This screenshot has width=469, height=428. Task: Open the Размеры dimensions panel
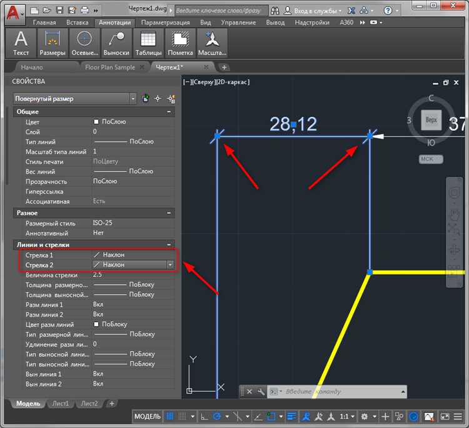pyautogui.click(x=53, y=43)
